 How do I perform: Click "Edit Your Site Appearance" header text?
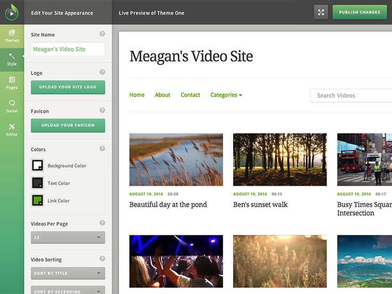point(62,13)
